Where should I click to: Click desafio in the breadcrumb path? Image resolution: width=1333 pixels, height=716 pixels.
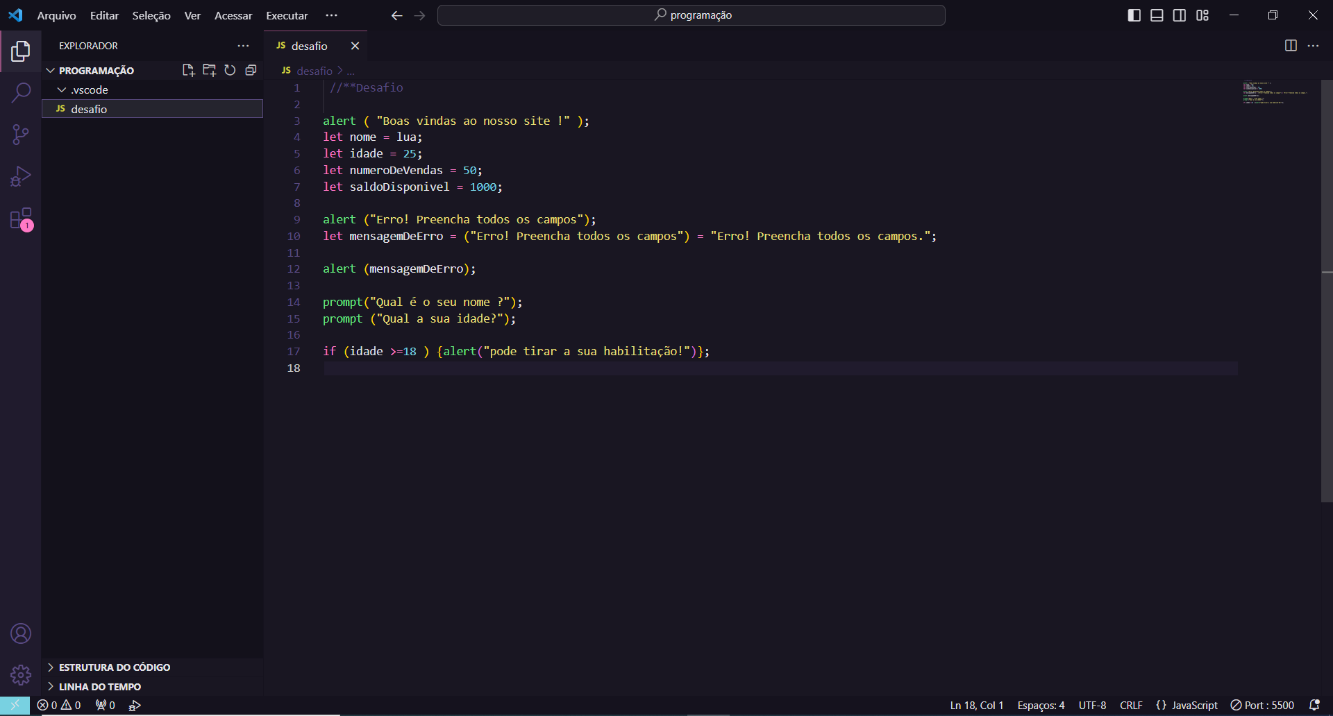click(315, 71)
